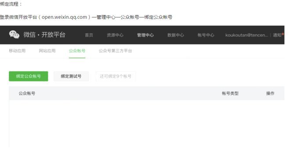This screenshot has width=289, height=164.
Task: Click the green 绑定公众帐号 button
Action: [x=29, y=76]
